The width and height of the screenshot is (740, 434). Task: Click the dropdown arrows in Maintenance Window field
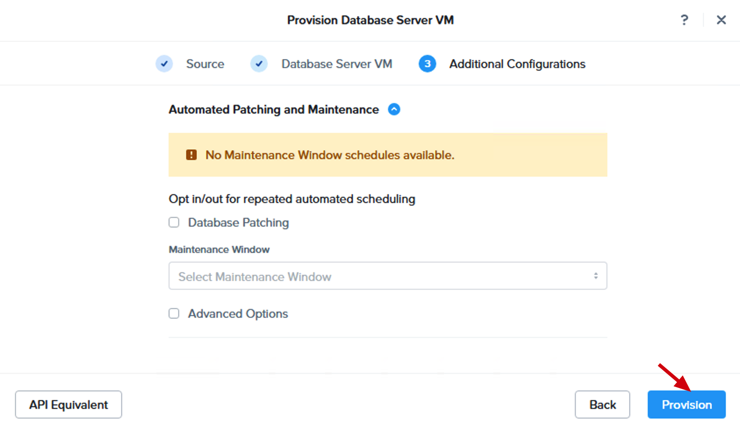pyautogui.click(x=596, y=276)
